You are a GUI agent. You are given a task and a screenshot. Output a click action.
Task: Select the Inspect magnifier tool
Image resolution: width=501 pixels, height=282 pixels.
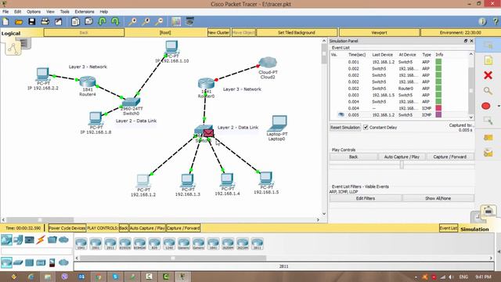488,91
